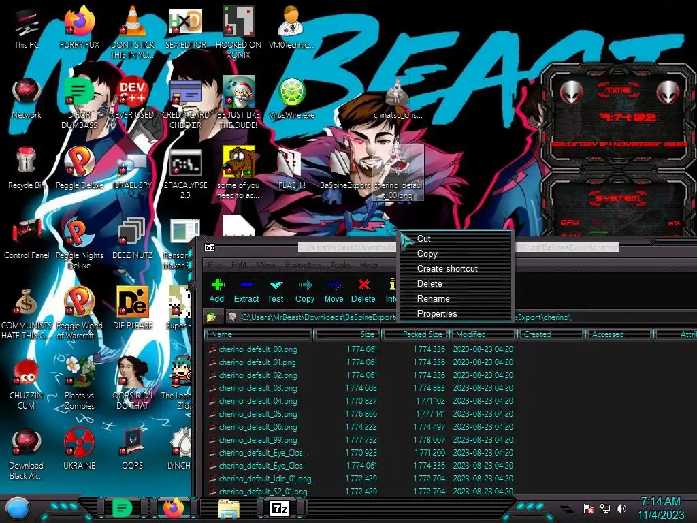Viewport: 697px width, 523px height.
Task: Select cherino_default_00.png in file list
Action: pos(258,349)
